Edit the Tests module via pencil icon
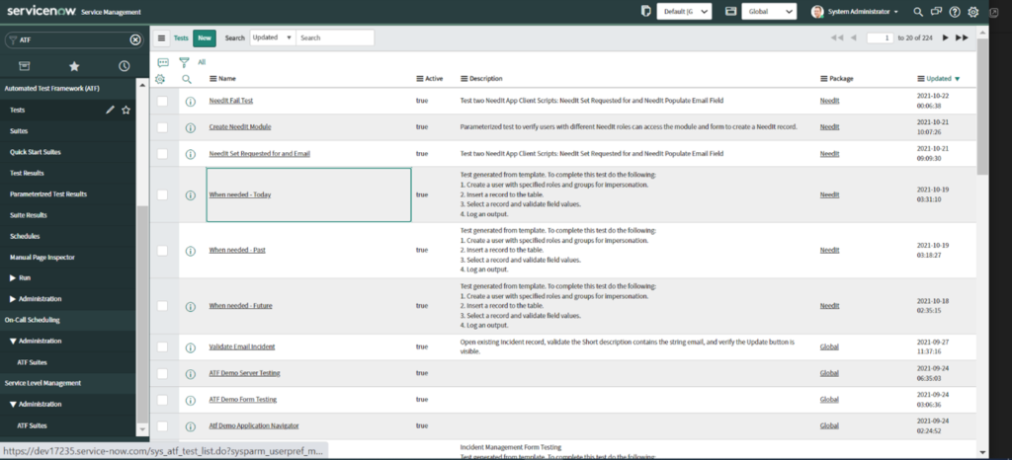Viewport: 1012px width, 460px height. point(110,111)
